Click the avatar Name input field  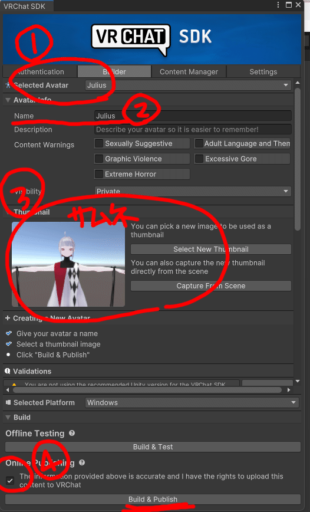click(193, 116)
